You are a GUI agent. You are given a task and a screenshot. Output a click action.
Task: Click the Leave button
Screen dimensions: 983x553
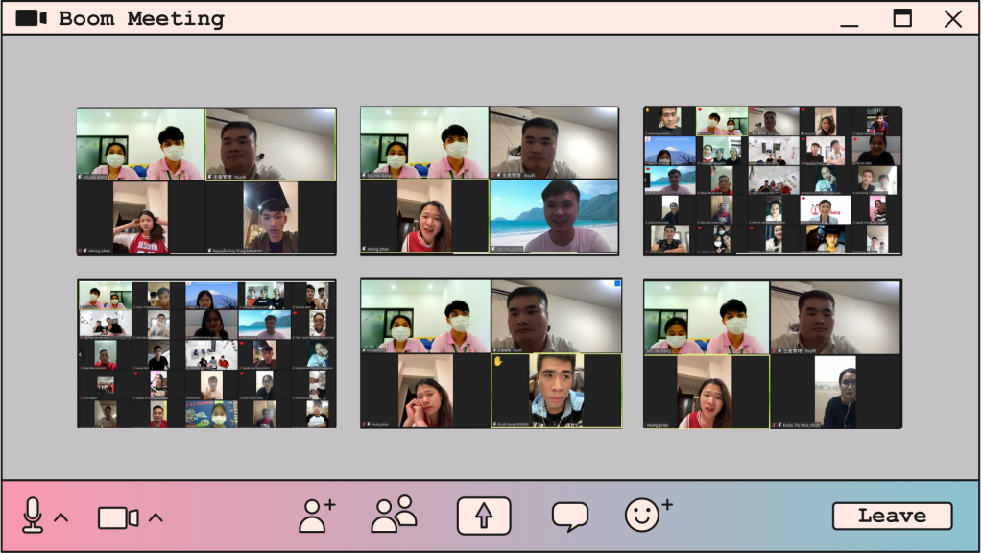pyautogui.click(x=892, y=516)
